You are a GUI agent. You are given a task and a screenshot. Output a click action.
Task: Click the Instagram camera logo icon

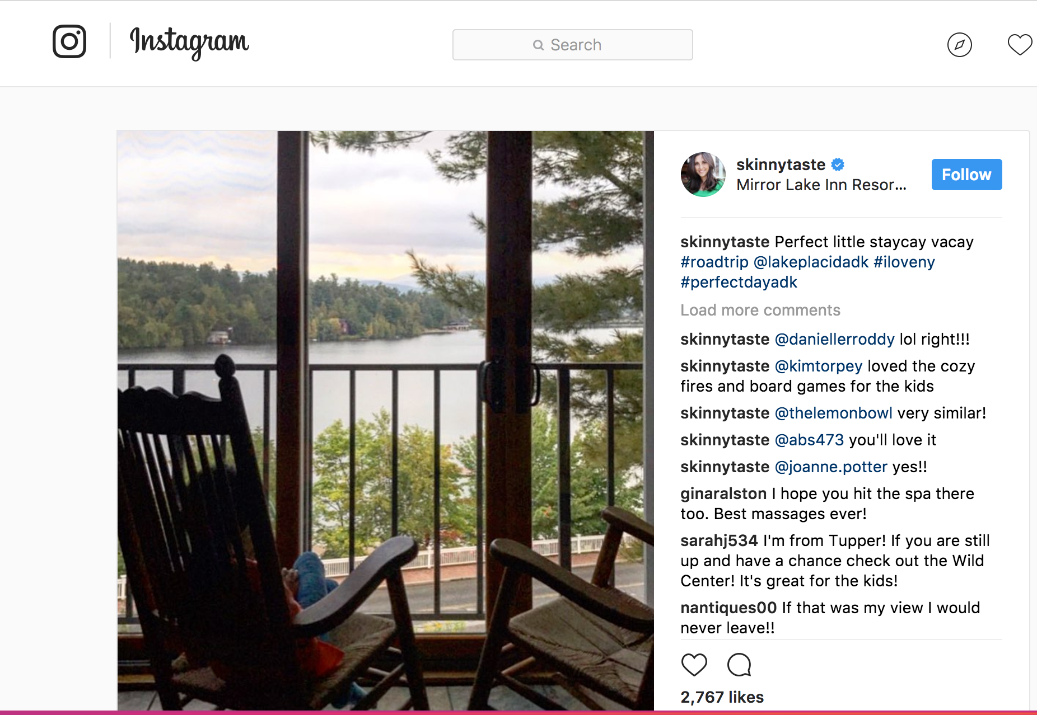[69, 41]
